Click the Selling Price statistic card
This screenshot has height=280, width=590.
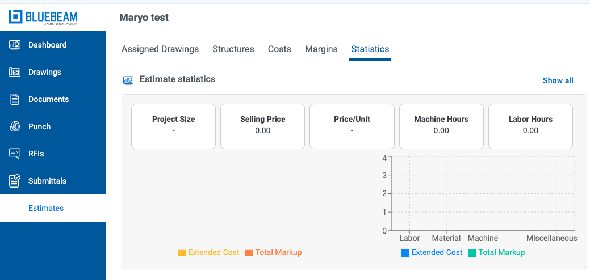click(262, 126)
